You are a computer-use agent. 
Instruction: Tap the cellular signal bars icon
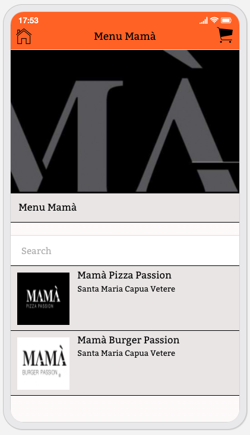click(204, 20)
